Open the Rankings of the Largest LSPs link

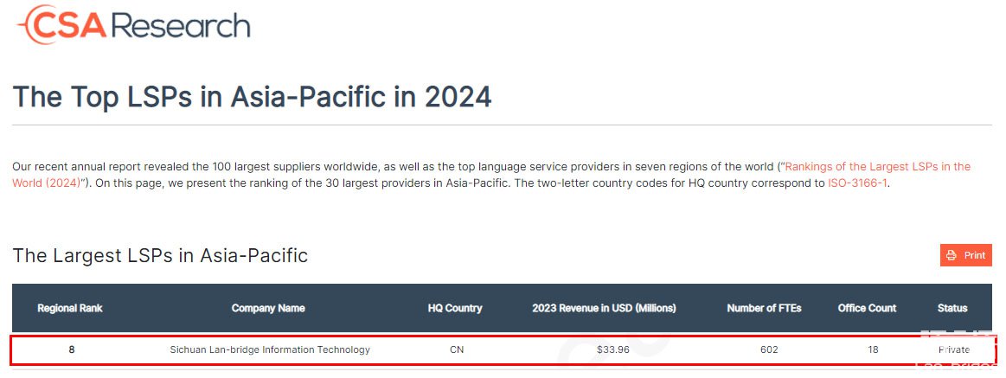coord(877,166)
